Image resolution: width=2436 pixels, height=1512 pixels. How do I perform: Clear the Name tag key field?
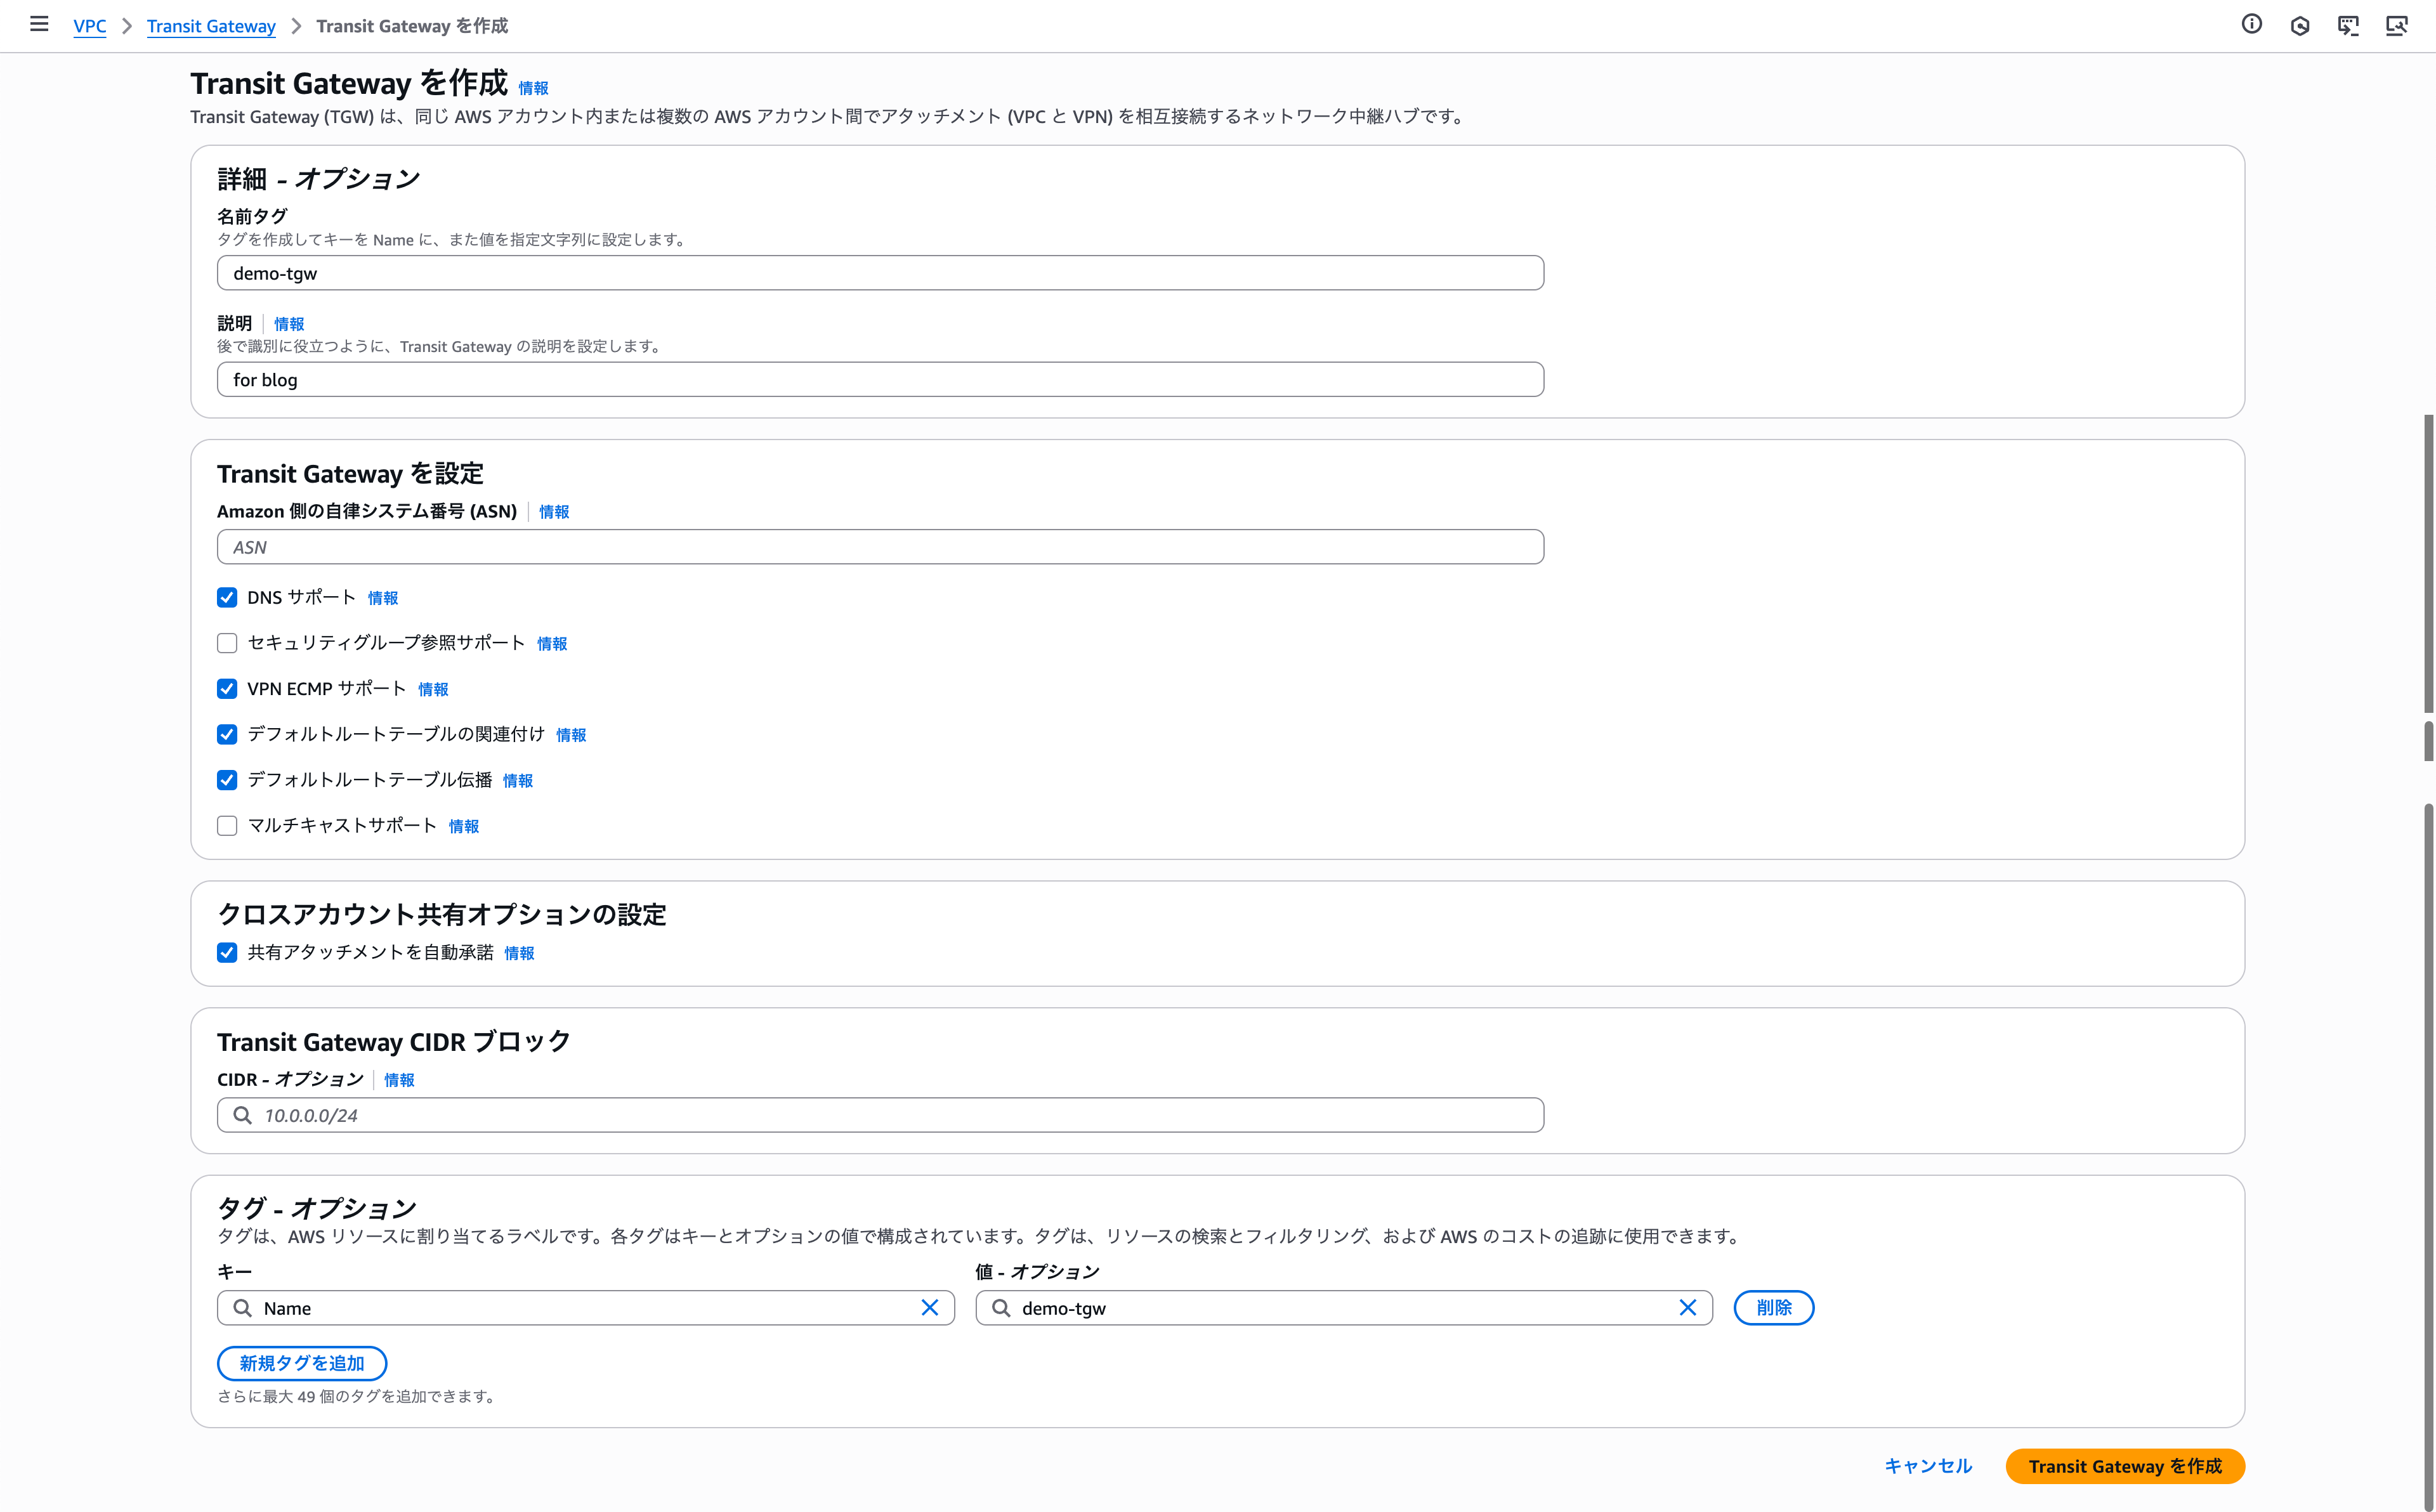point(929,1308)
